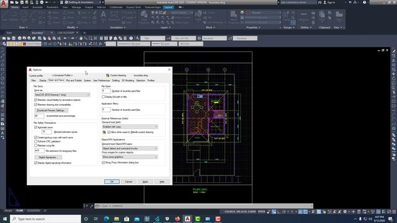Click the Task View icon in the taskbar
The height and width of the screenshot is (223, 397).
point(96,219)
